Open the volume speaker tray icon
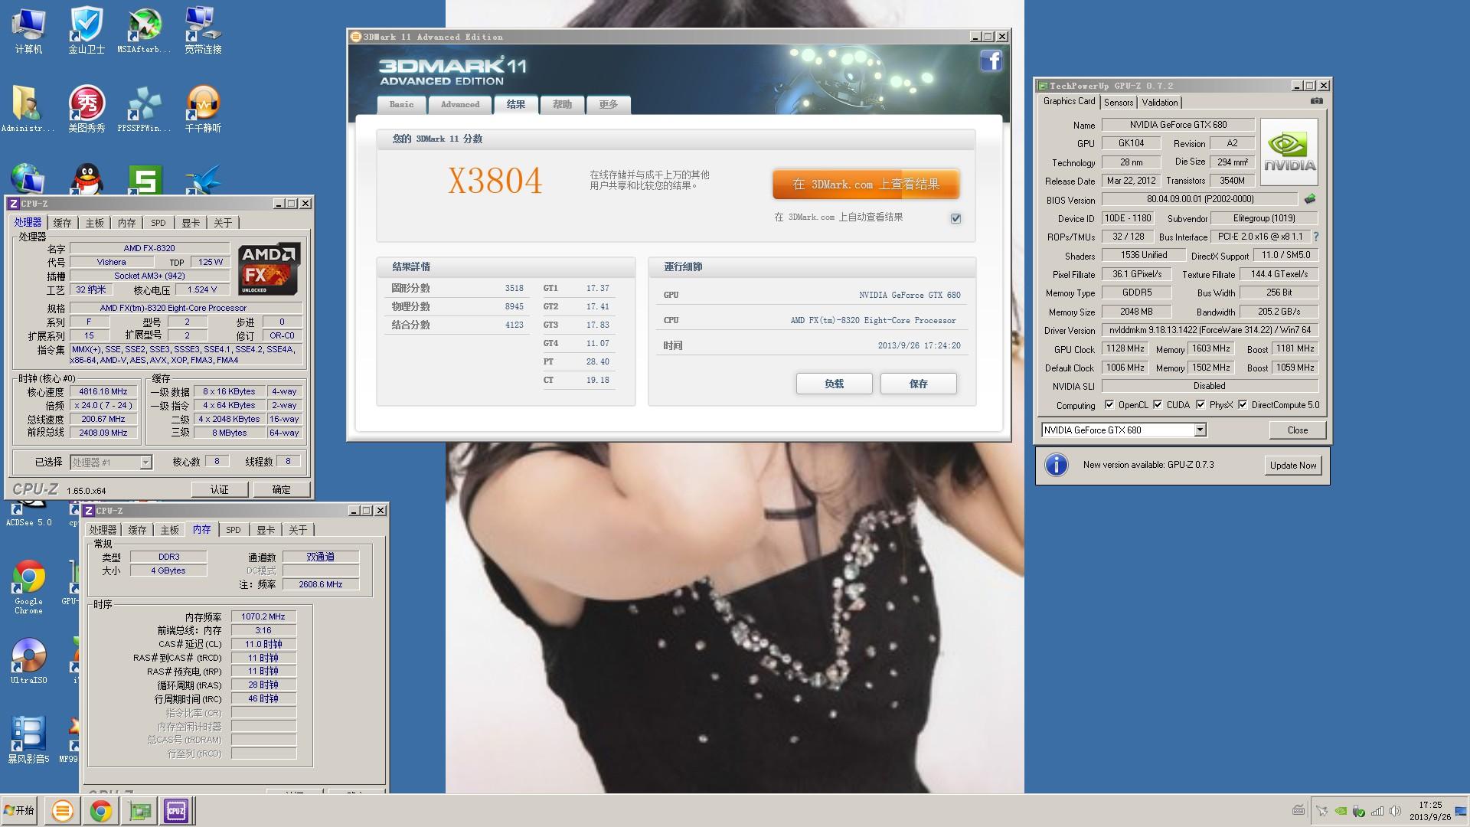This screenshot has height=827, width=1470. (1396, 811)
